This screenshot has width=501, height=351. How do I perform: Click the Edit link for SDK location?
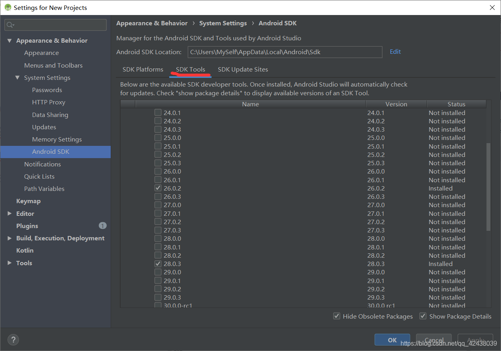pyautogui.click(x=395, y=51)
